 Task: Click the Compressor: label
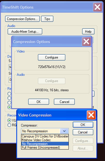click(29, 125)
